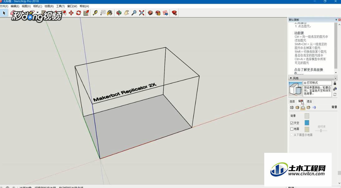341x188 pixels.
Task: Pick the 地面 ground color swatch
Action: (x=307, y=129)
